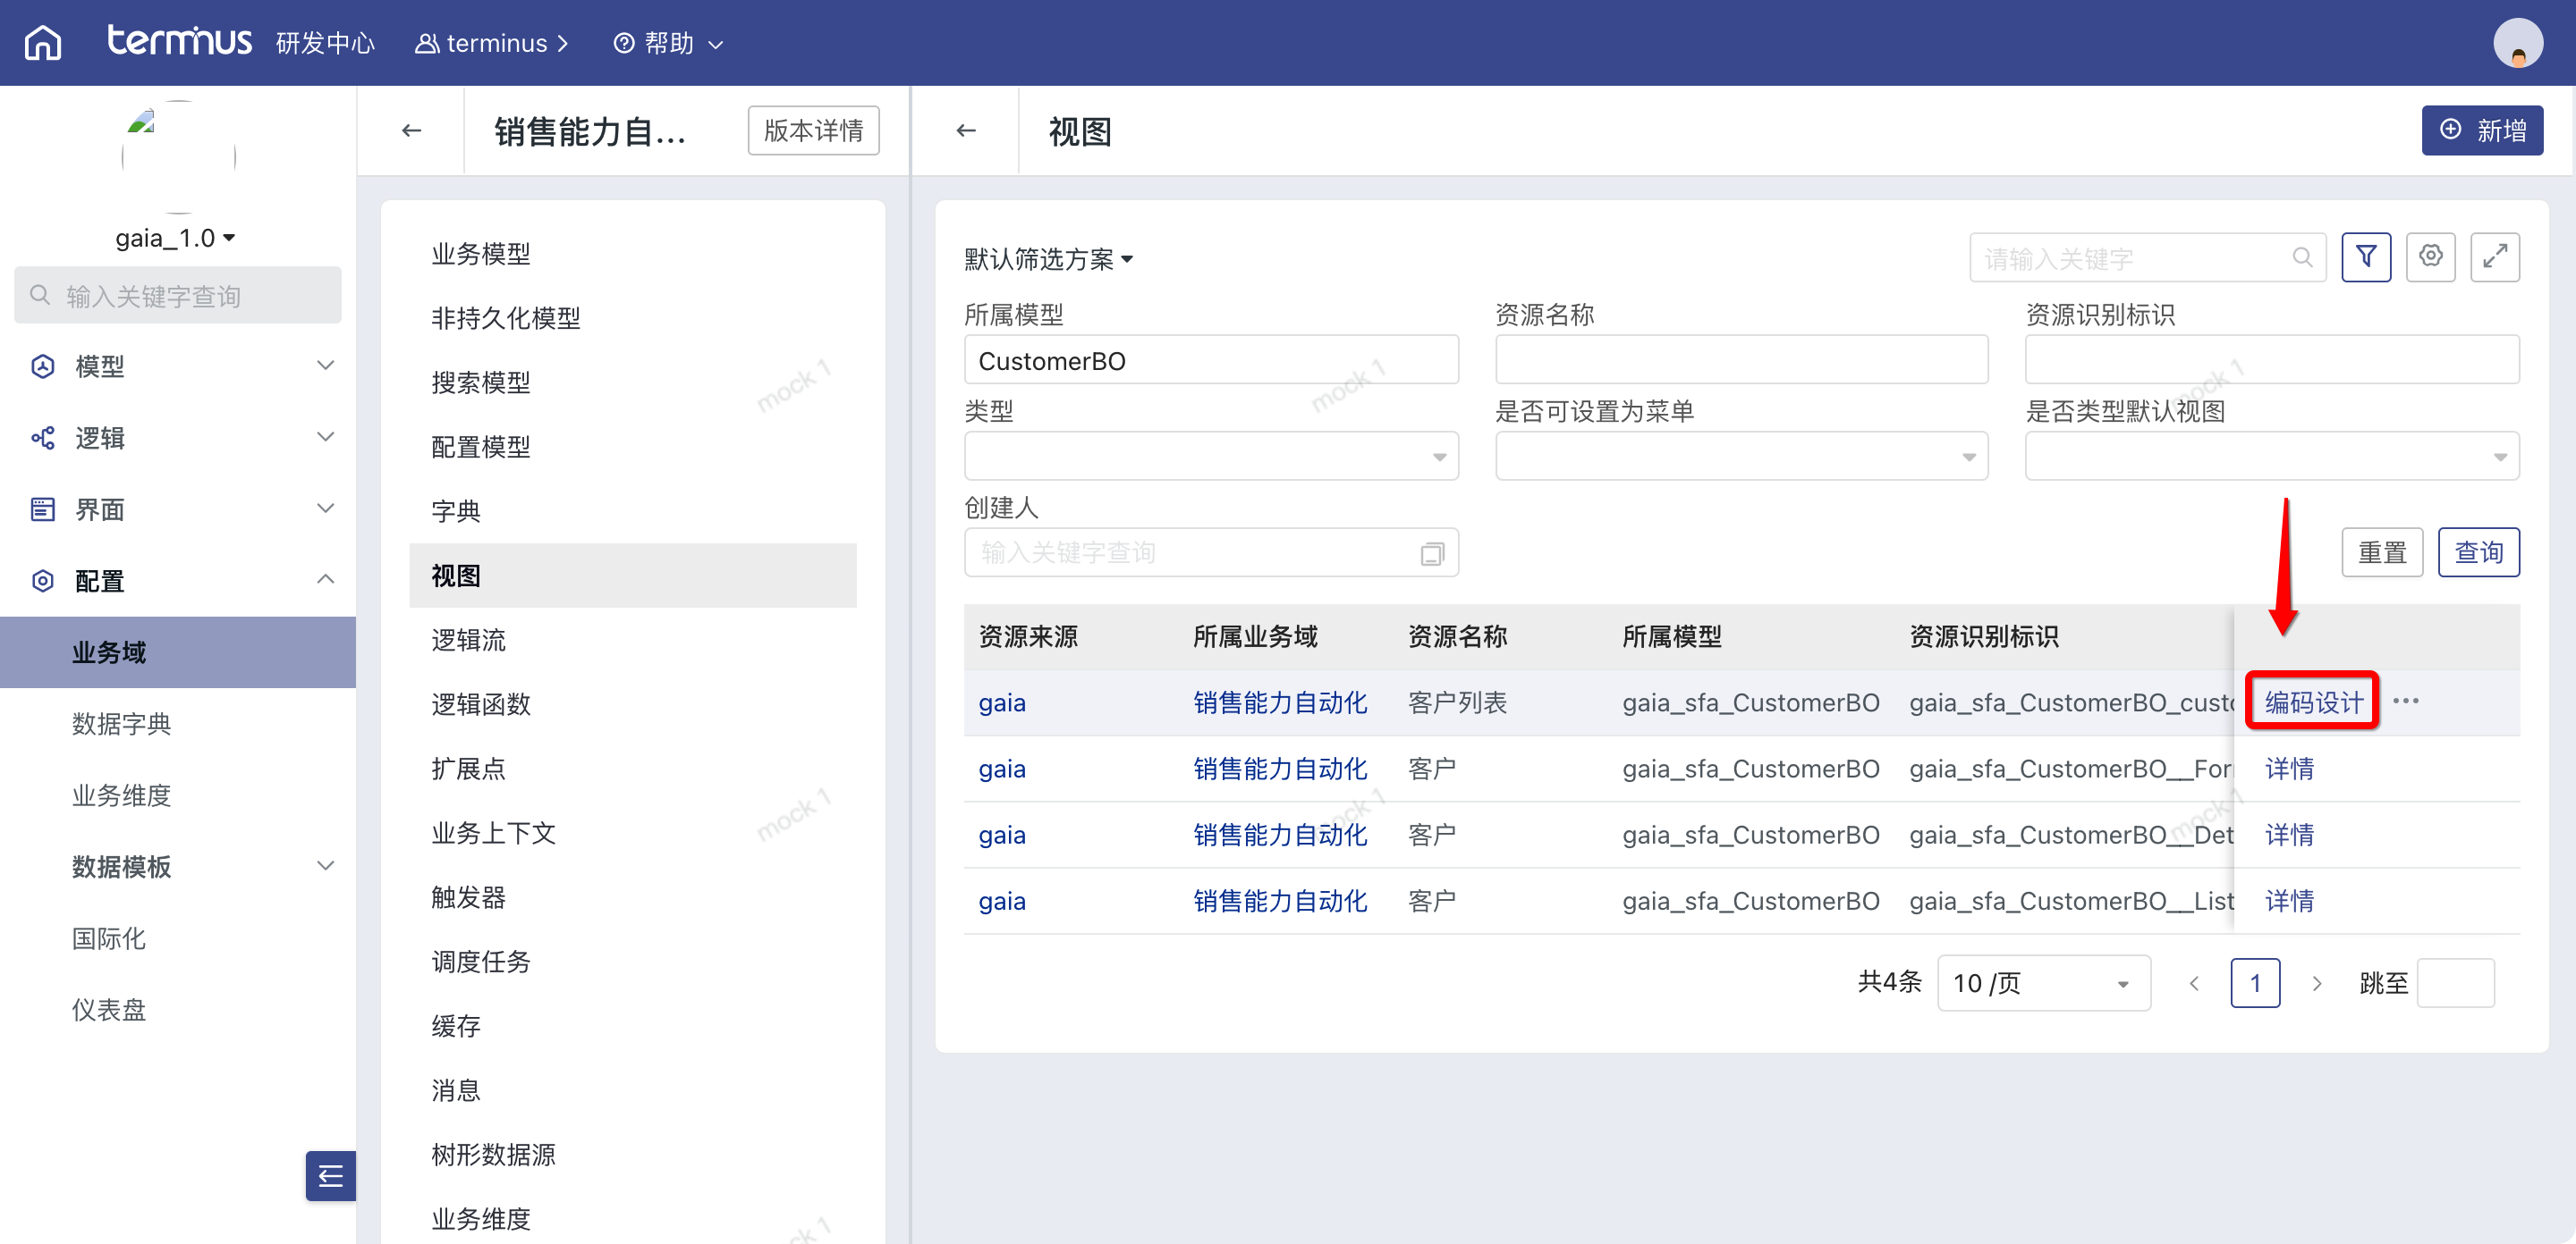2576x1244 pixels.
Task: Select 逻辑流 in the domain menu
Action: click(x=468, y=640)
